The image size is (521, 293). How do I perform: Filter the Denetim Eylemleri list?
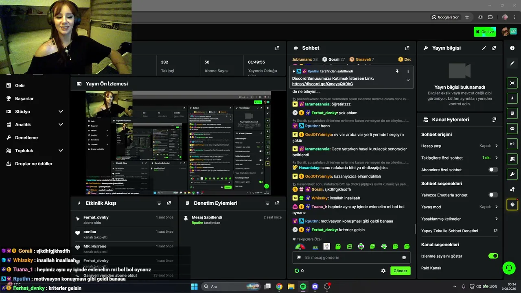pyautogui.click(x=267, y=203)
